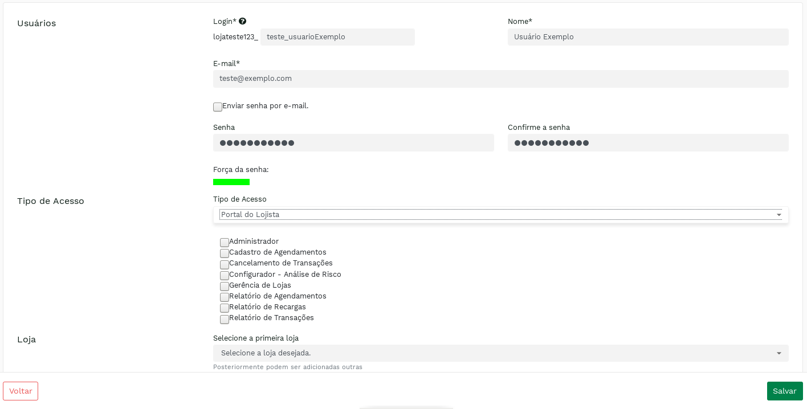
Task: Click the Confirme a senha field
Action: tap(648, 142)
